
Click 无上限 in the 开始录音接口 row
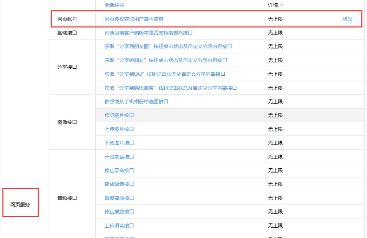point(275,157)
